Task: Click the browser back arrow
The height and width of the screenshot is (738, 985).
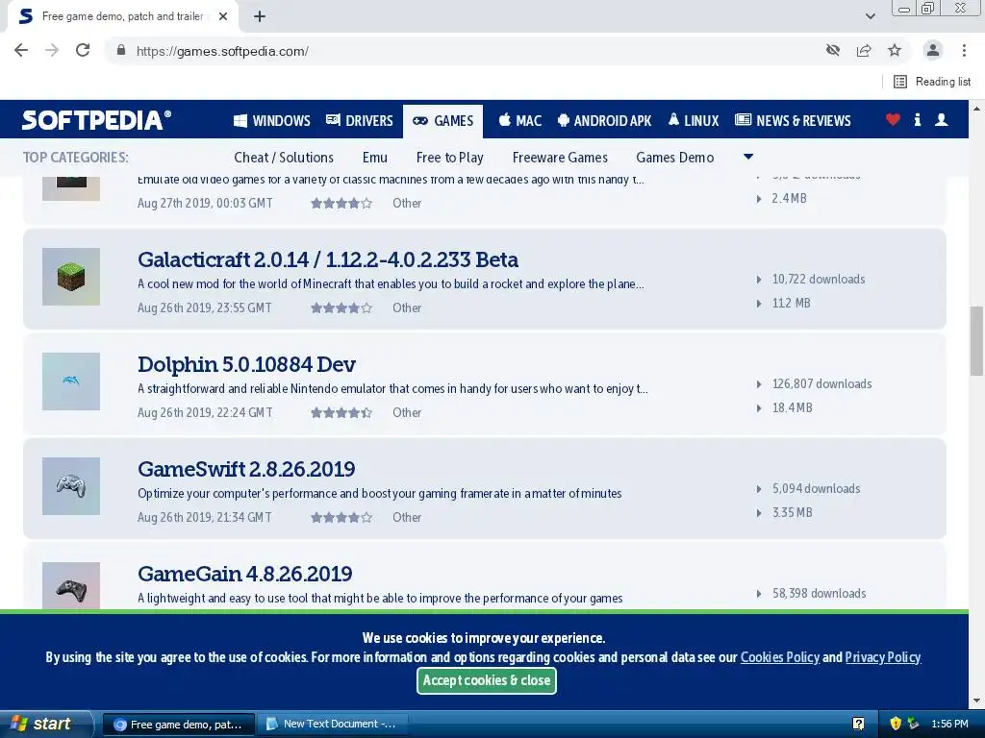Action: click(21, 50)
